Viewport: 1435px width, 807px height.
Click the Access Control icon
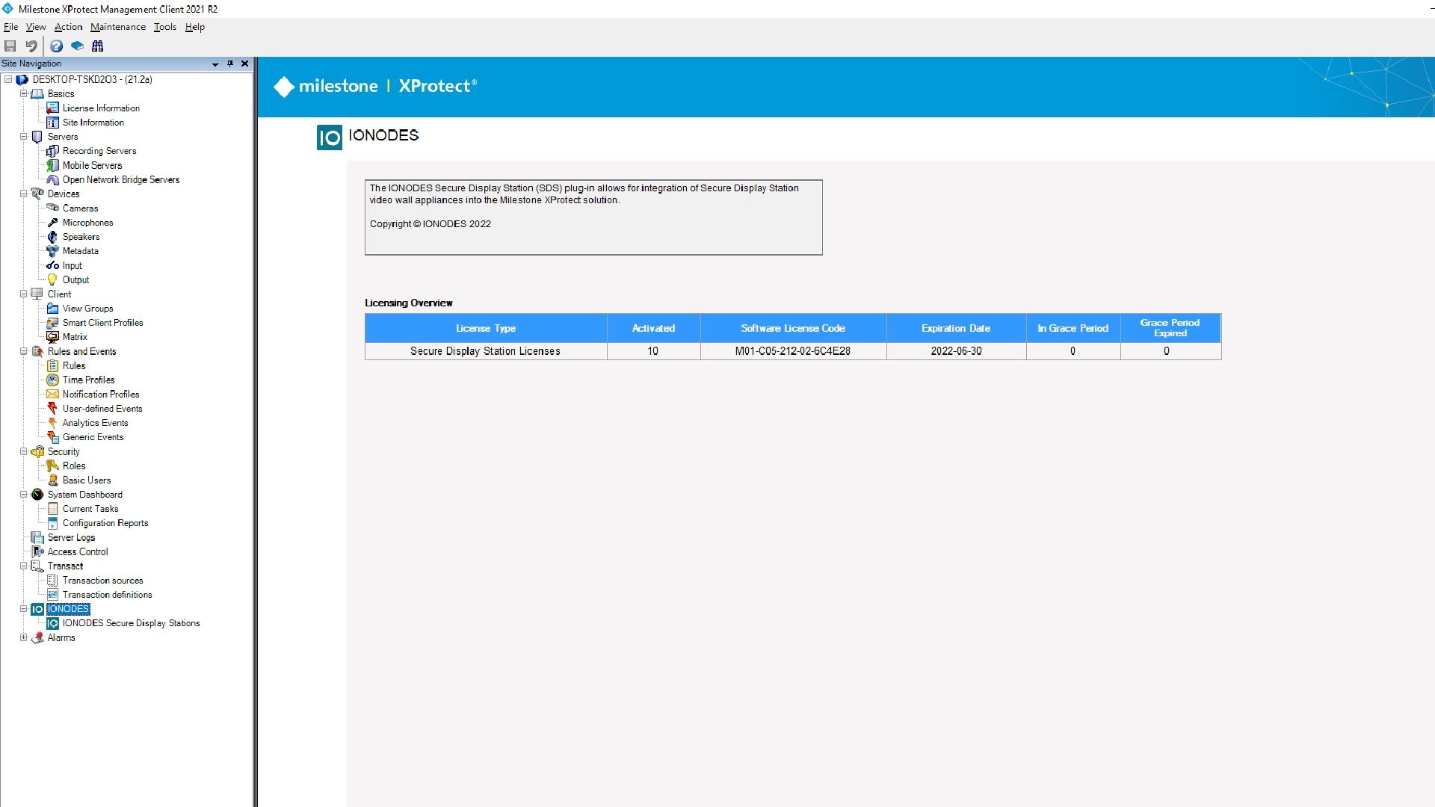(x=37, y=551)
